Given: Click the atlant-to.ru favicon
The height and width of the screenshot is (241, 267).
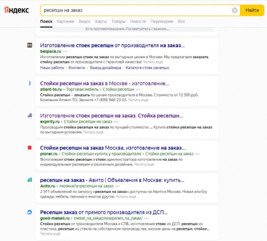Looking at the screenshot, I should 30,83.
